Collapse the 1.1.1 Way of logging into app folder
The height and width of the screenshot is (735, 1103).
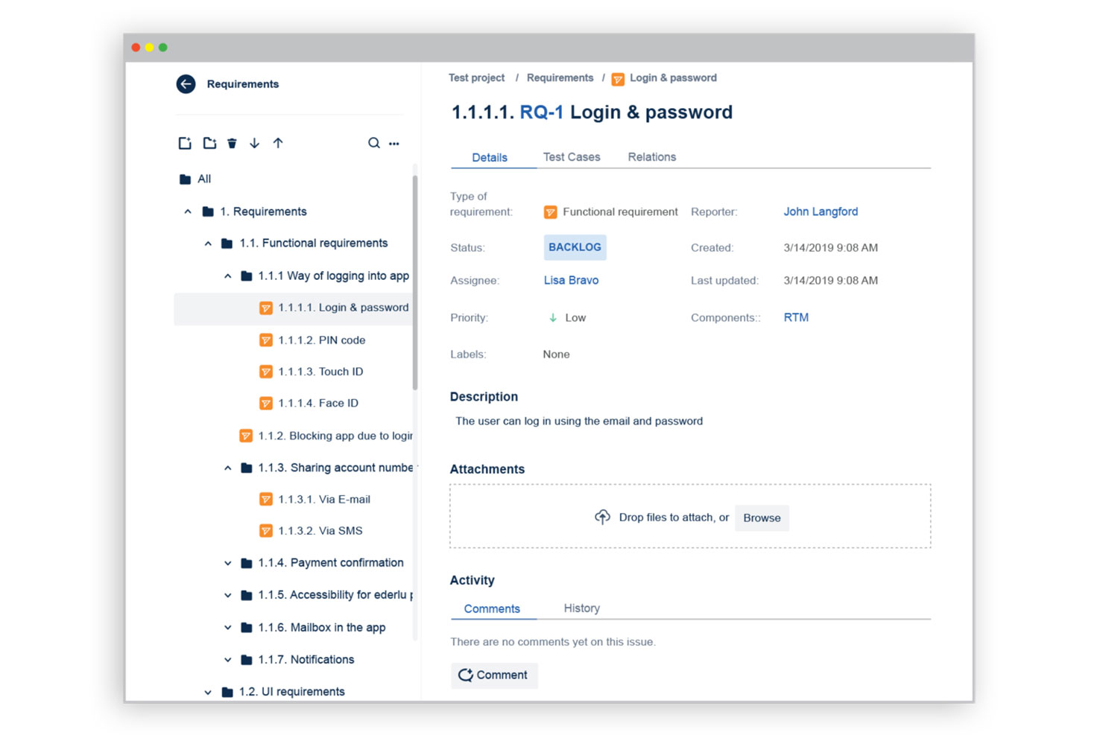228,276
